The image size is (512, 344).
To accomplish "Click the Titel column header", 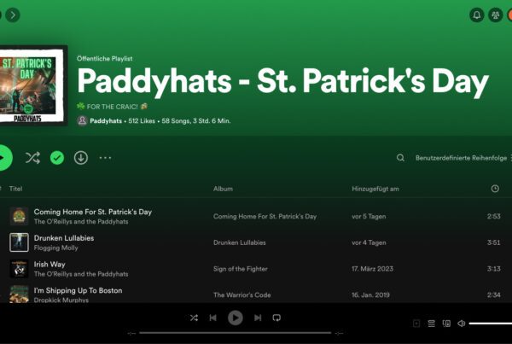I will [15, 189].
